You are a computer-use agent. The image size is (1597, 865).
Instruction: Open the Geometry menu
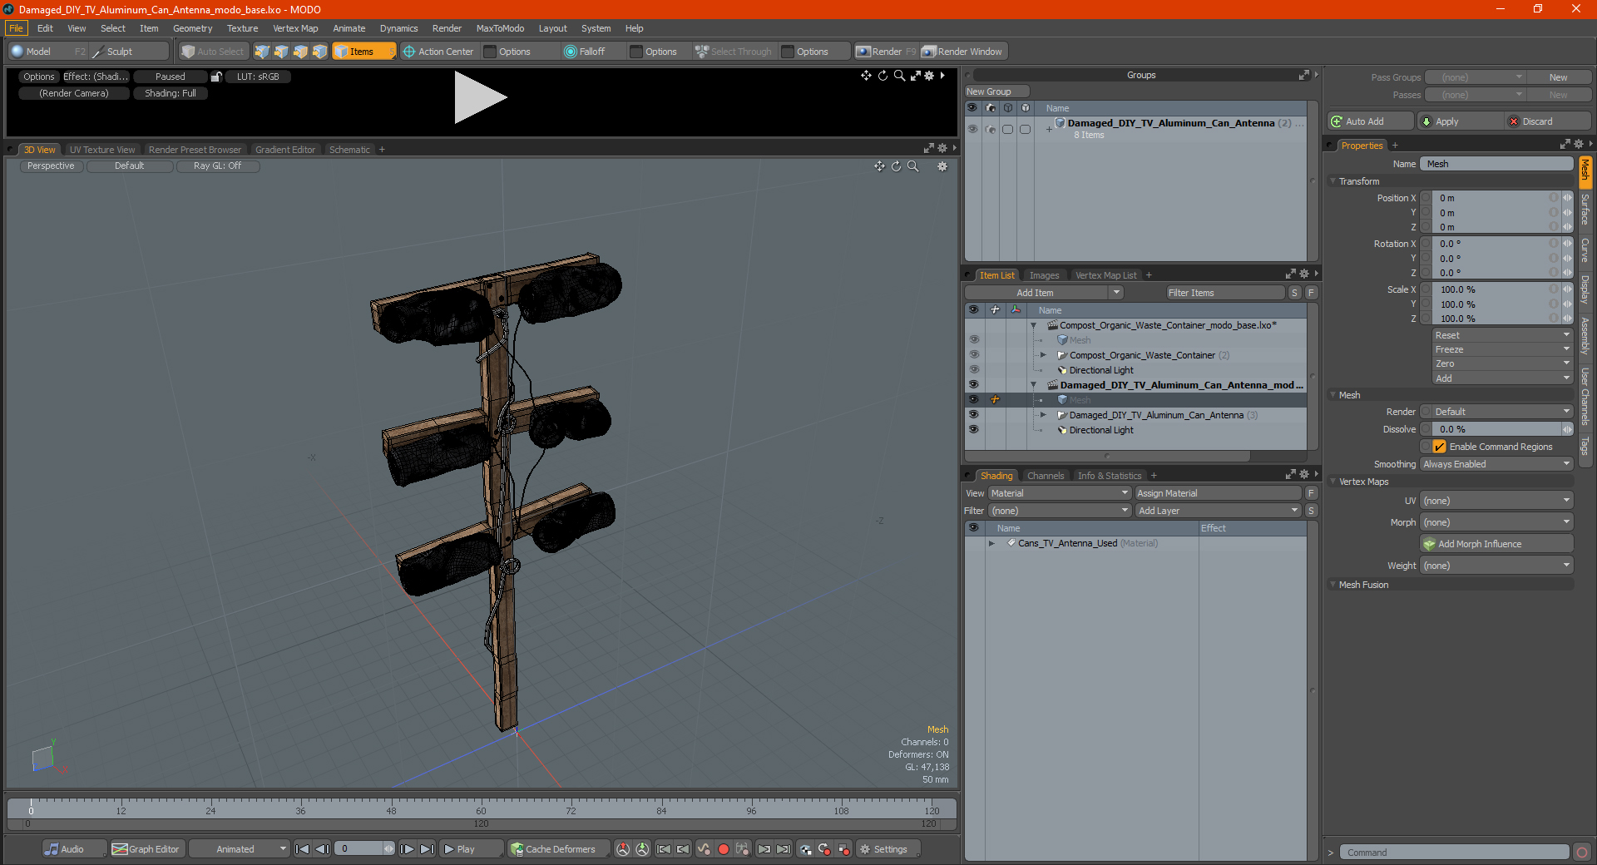point(192,28)
